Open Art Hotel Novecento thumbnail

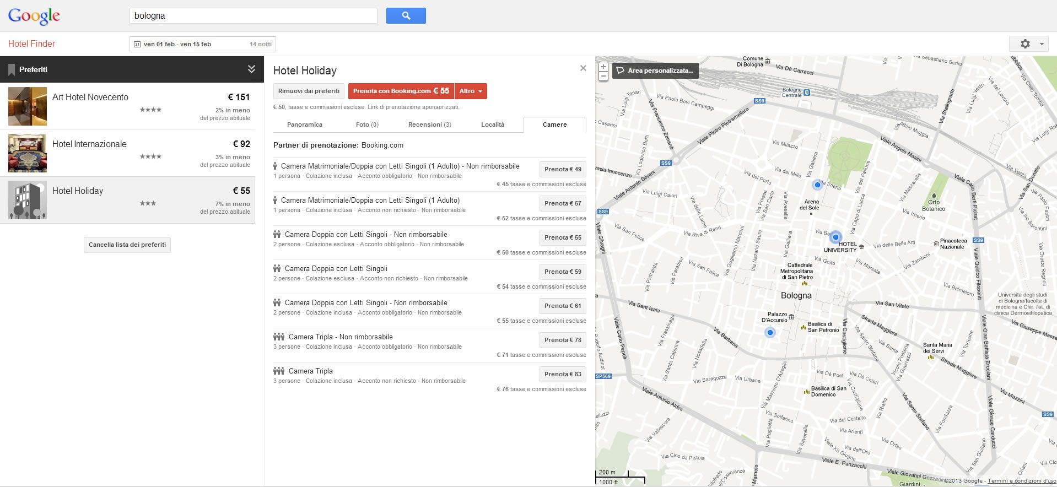28,106
